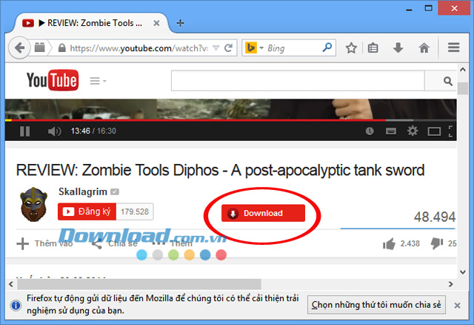Bookmark this page with the star icon
Screen dimensions: 474x325
(x=351, y=47)
